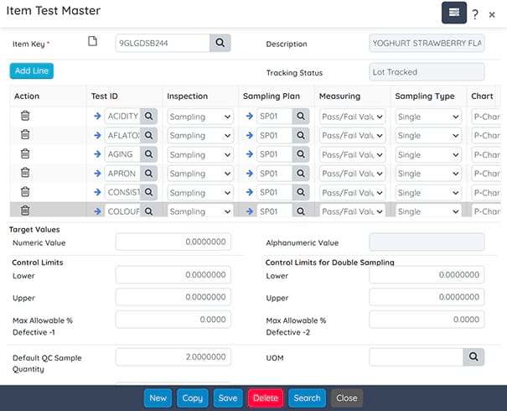Click the Default QC Sample Quantity field
This screenshot has height=411, width=507.
click(173, 357)
